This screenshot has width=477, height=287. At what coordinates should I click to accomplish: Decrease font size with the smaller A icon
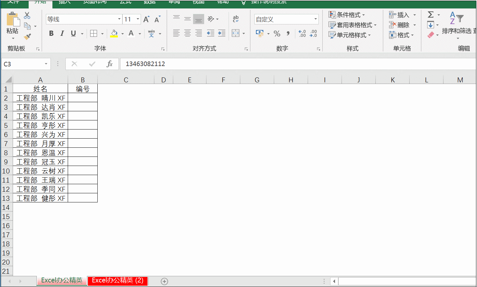pyautogui.click(x=158, y=19)
